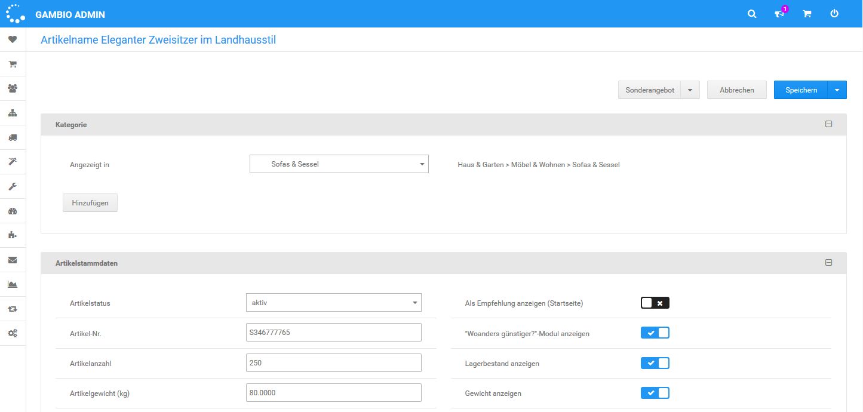Click the Hinzufügen button
Image resolution: width=863 pixels, height=412 pixels.
[90, 203]
